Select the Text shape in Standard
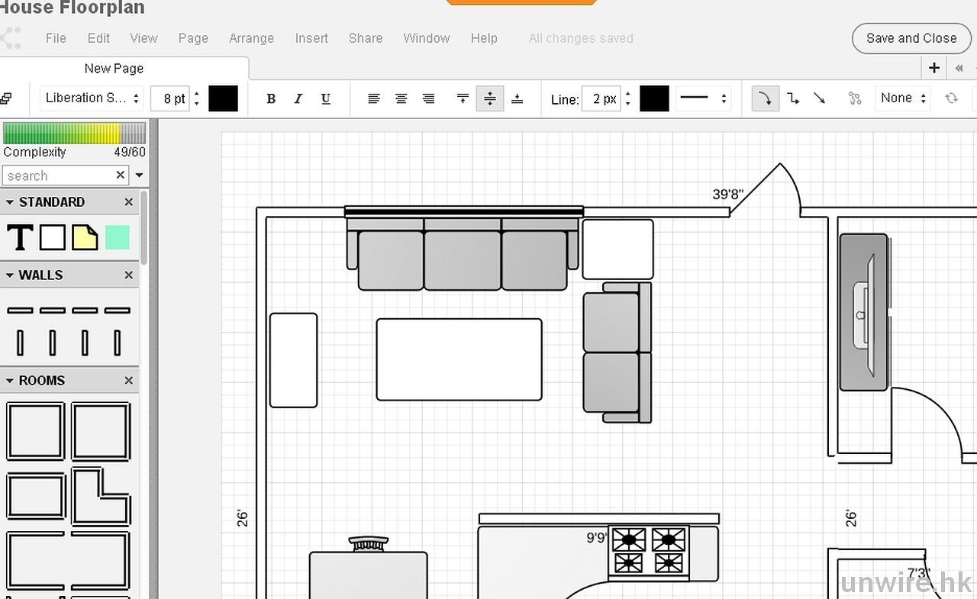 tap(20, 238)
